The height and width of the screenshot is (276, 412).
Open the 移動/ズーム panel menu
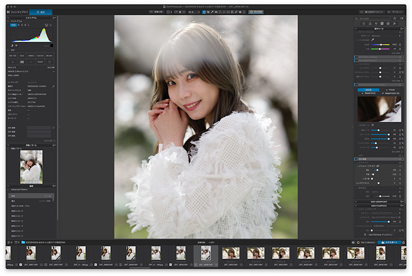(x=54, y=145)
